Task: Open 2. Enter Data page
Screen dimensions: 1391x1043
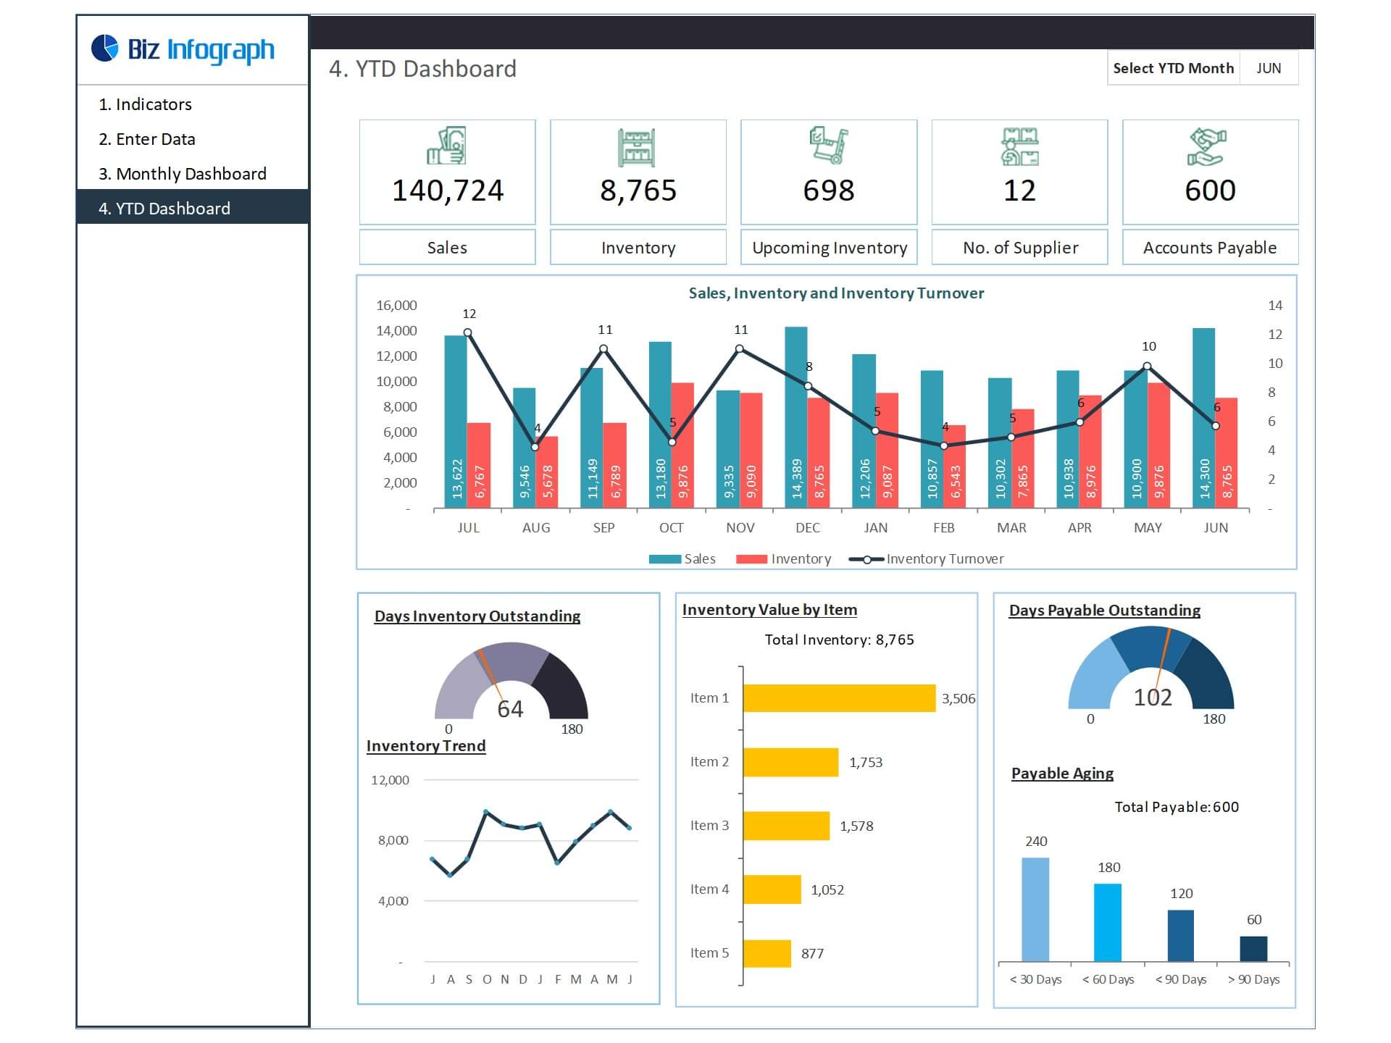Action: point(147,139)
